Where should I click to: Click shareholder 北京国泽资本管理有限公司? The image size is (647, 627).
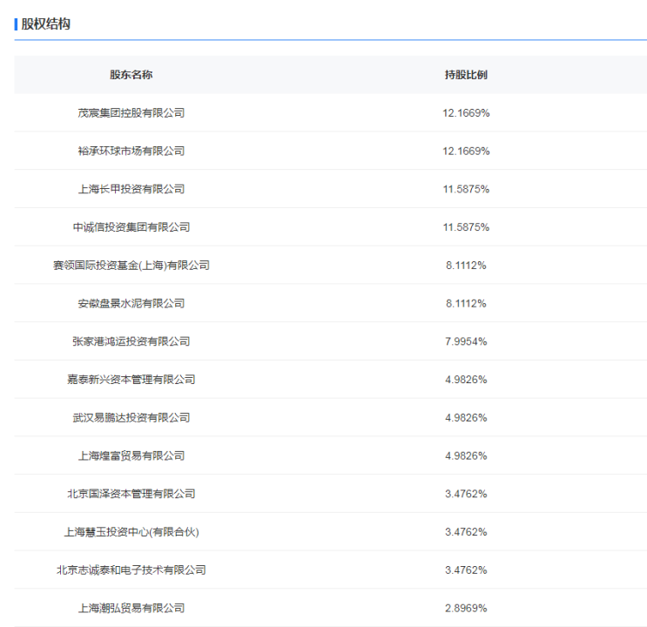(x=131, y=494)
